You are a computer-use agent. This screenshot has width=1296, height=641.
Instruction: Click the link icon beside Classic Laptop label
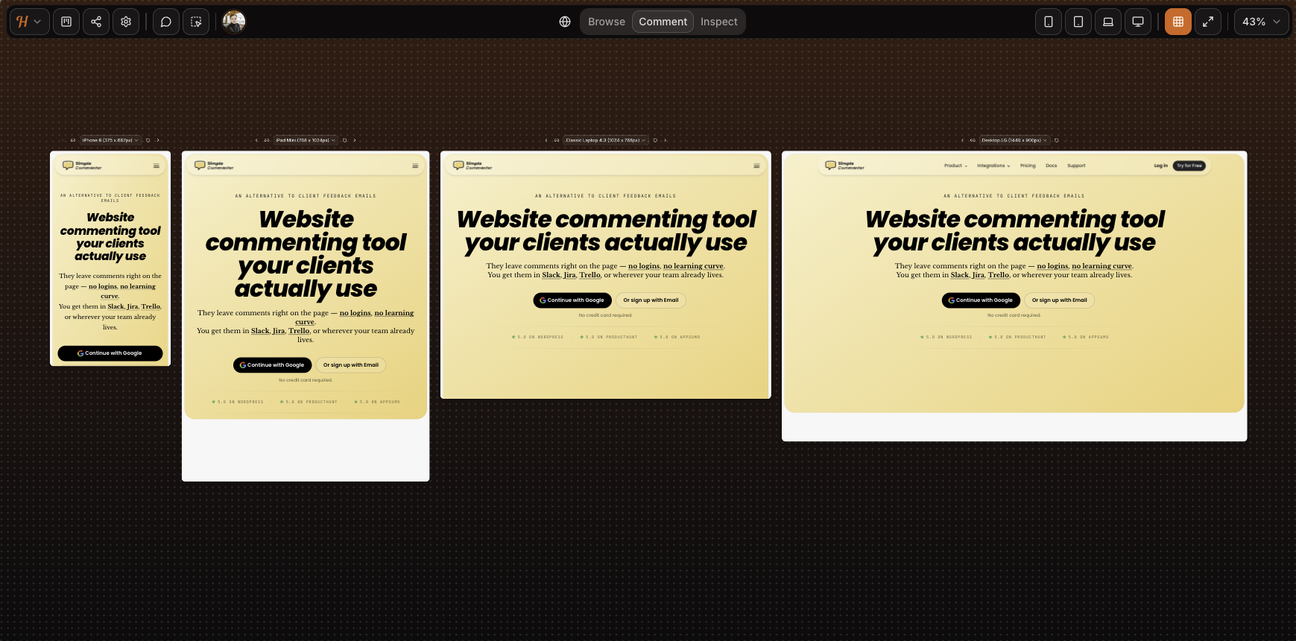point(556,140)
